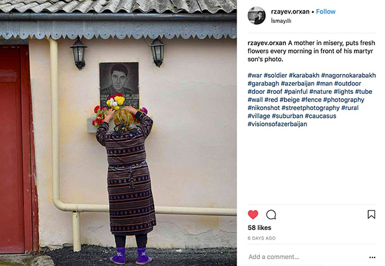Focus the Add a comment field

point(307,257)
